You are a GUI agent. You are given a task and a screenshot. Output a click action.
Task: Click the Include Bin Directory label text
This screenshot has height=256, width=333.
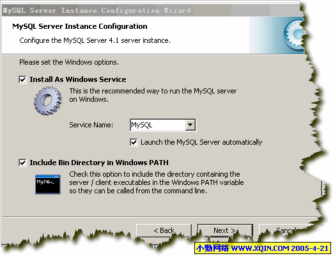99,163
